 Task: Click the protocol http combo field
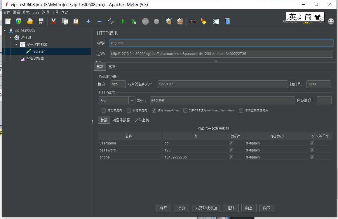click(x=118, y=84)
